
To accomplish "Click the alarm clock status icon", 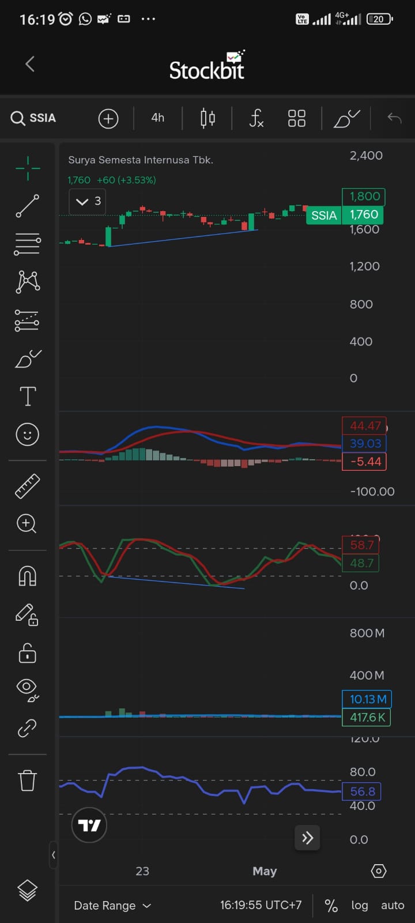I will coord(66,19).
